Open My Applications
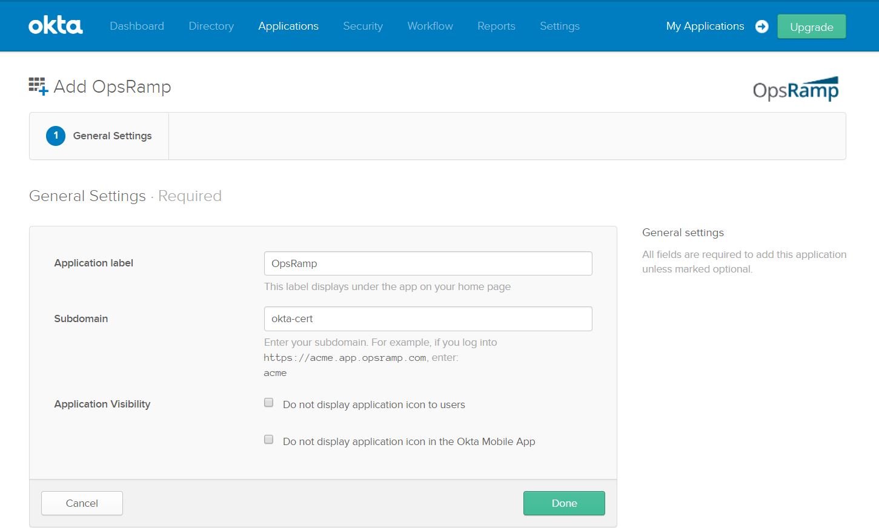879x528 pixels. [705, 26]
